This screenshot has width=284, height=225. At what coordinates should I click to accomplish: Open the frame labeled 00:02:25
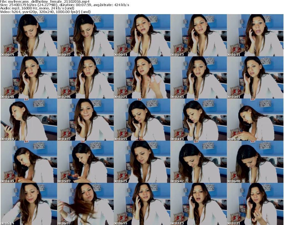(x=142, y=77)
